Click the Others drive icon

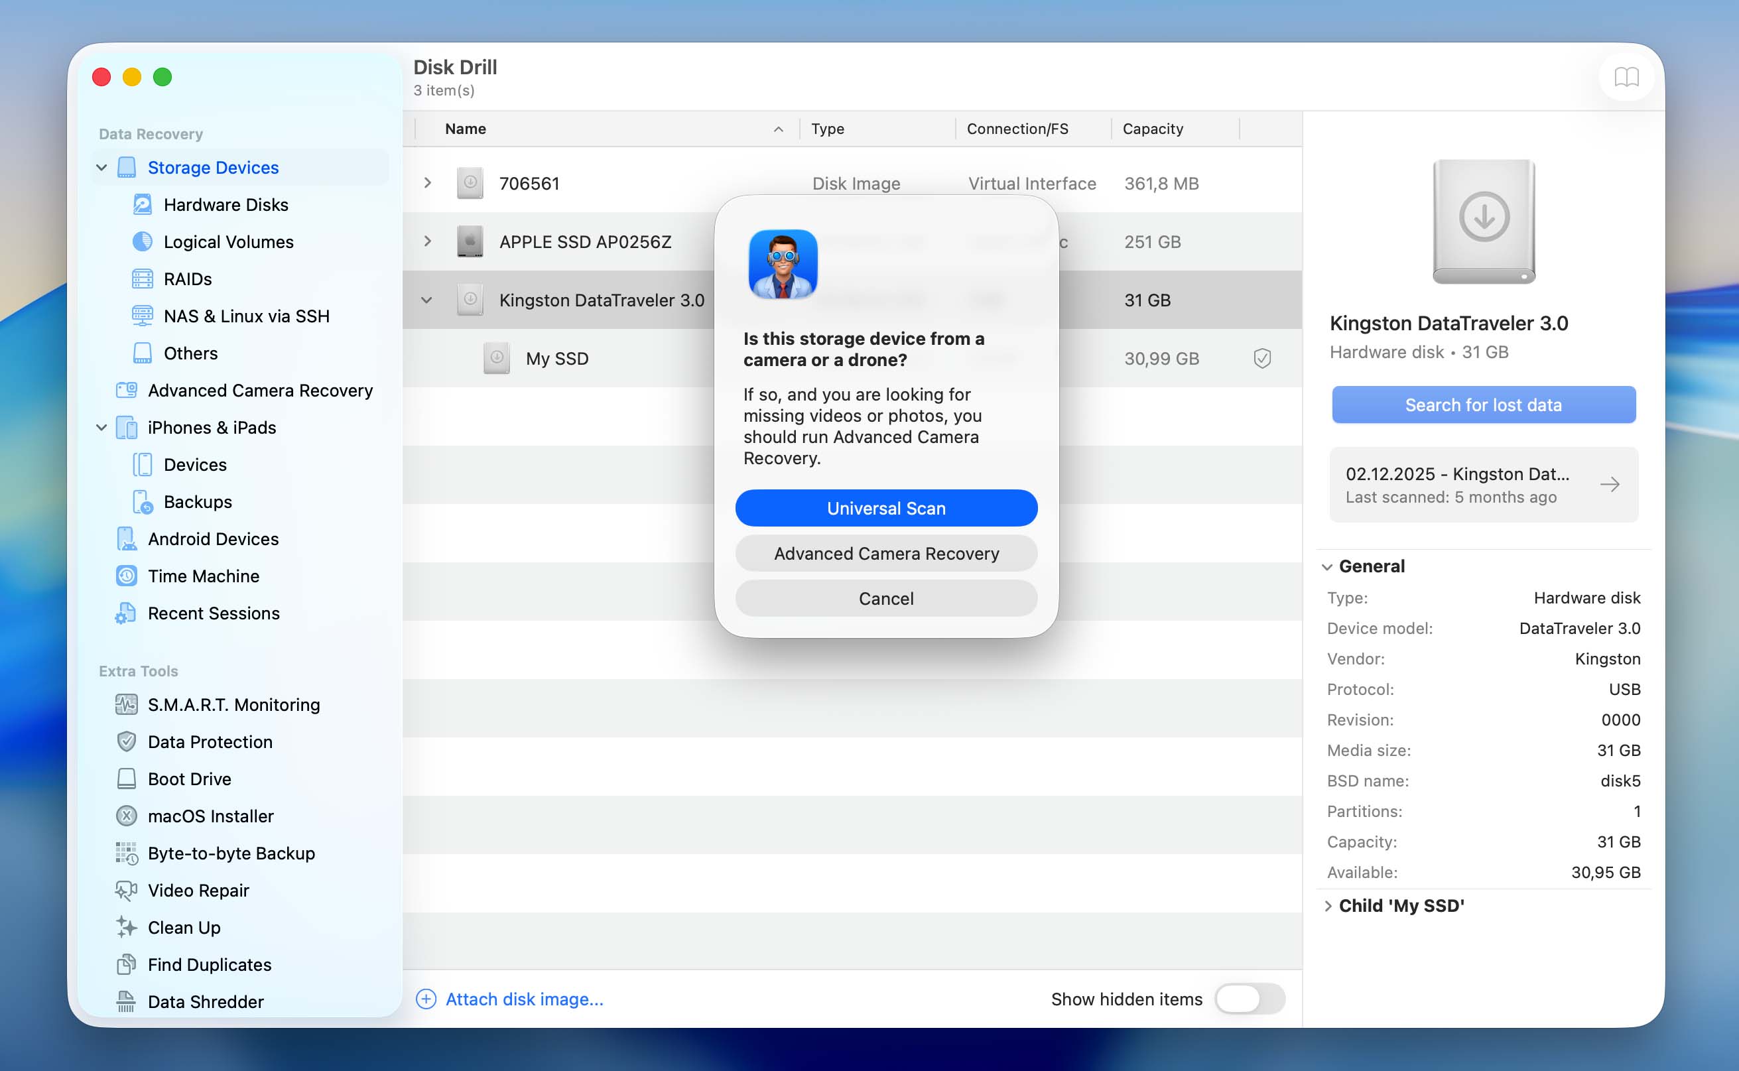point(143,353)
